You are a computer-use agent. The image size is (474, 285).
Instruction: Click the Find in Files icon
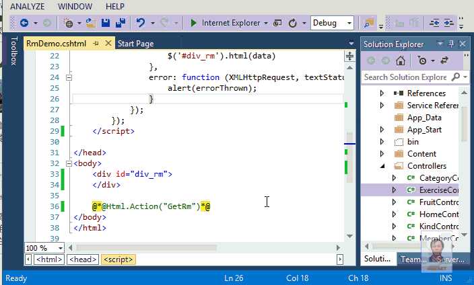[369, 23]
